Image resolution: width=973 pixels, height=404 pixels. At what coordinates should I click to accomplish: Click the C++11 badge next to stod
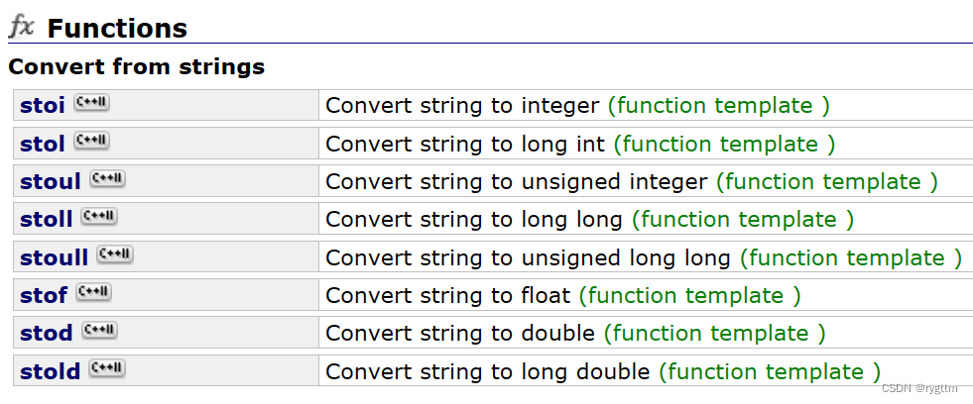pos(99,331)
